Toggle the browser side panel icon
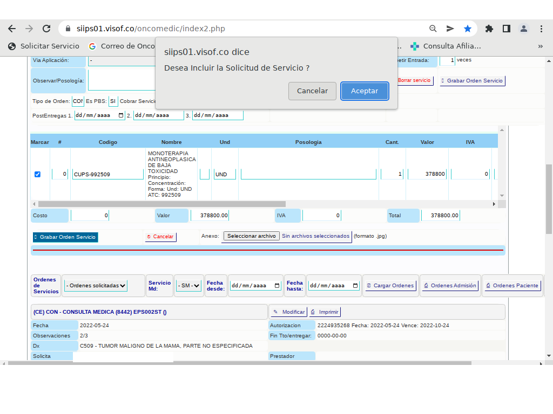This screenshot has height=414, width=553. click(507, 29)
